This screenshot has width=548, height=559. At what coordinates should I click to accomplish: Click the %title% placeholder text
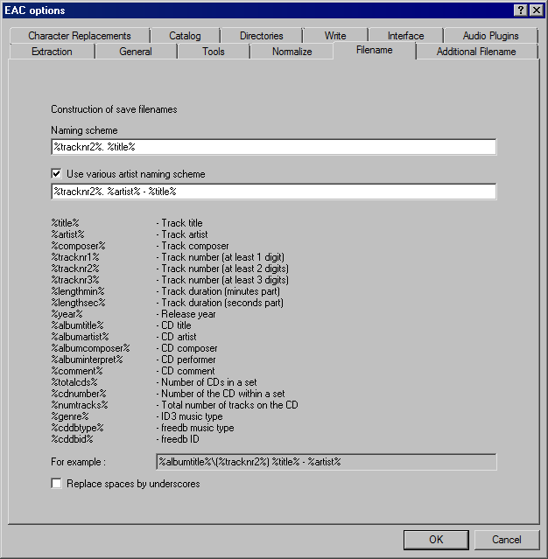click(65, 223)
